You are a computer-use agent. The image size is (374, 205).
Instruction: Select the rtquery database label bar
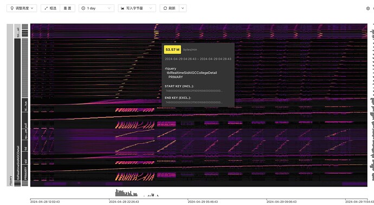pyautogui.click(x=10, y=105)
